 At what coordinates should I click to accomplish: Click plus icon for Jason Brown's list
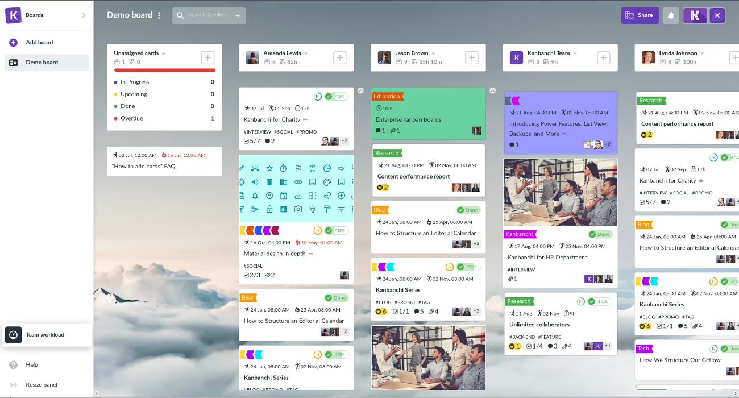click(x=471, y=57)
